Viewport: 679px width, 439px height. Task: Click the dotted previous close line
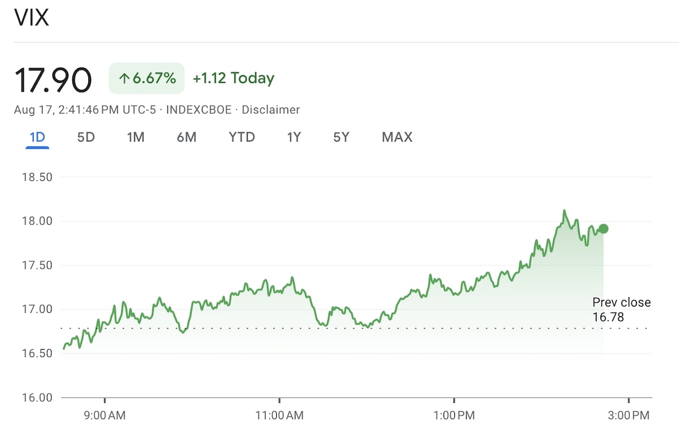[x=339, y=327]
